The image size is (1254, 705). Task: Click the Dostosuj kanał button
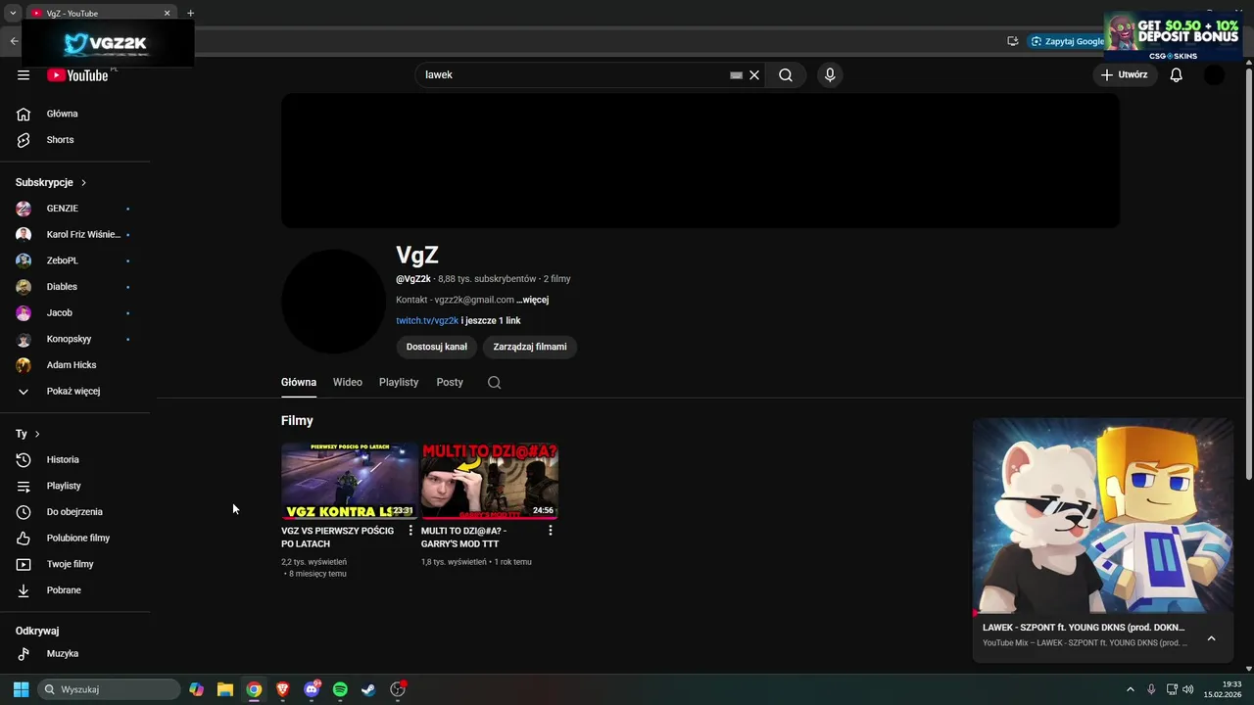[x=437, y=347]
